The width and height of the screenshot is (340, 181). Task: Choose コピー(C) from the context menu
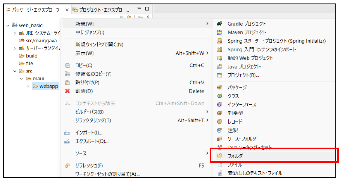point(84,66)
